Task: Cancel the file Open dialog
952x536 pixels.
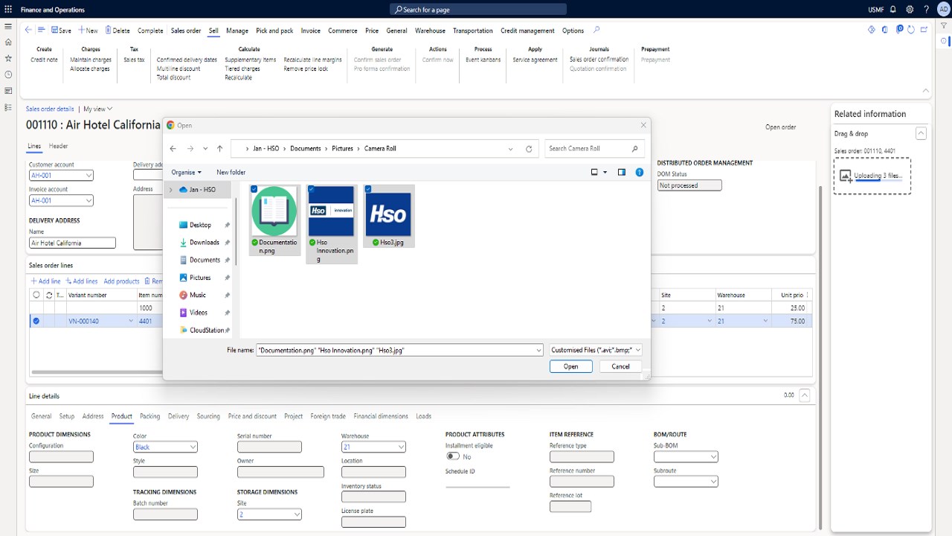Action: pos(620,366)
